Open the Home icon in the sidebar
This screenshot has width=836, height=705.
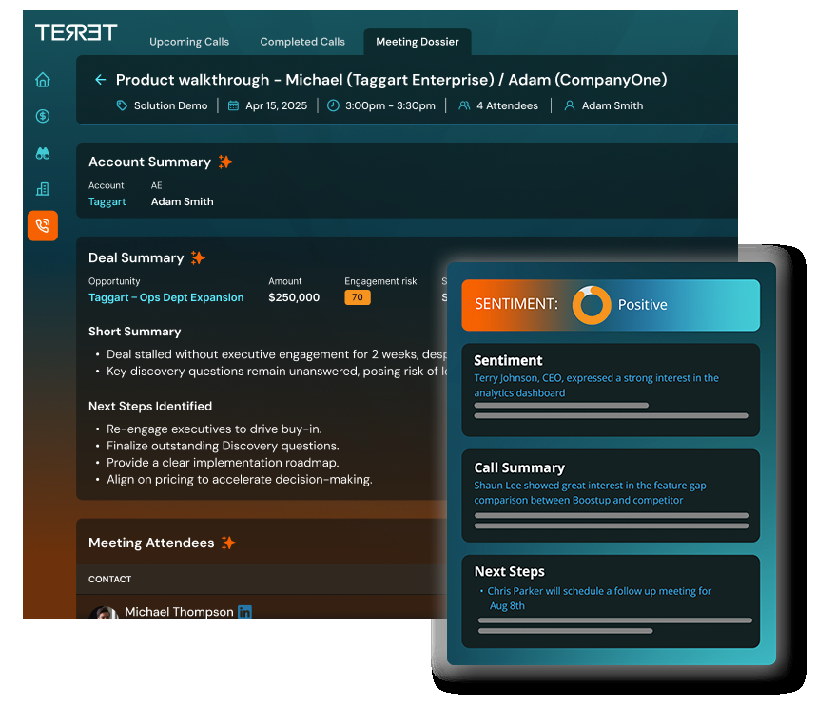[x=42, y=80]
